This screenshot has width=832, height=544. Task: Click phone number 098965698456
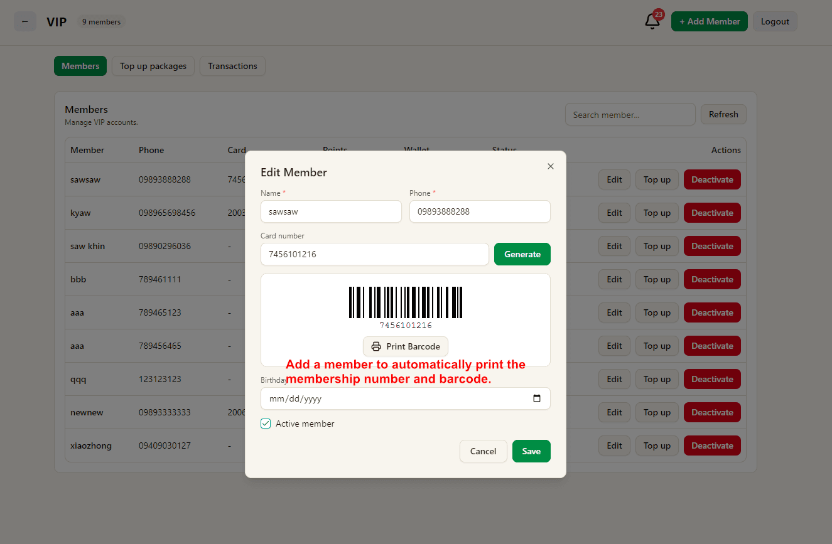[167, 213]
